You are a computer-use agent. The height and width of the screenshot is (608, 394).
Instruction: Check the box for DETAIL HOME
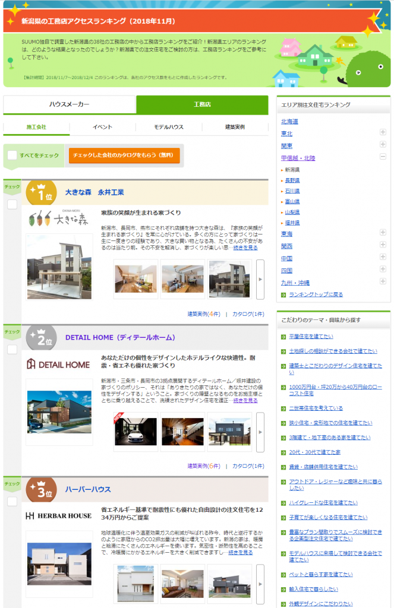tap(12, 350)
